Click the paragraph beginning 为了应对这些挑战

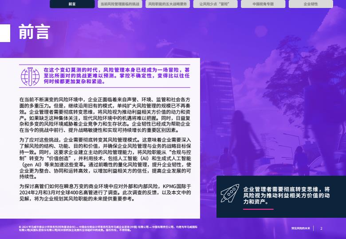pos(105,158)
